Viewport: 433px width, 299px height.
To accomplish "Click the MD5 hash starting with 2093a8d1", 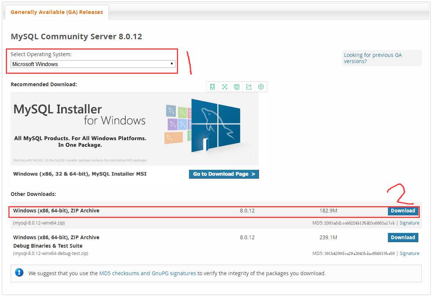I will pos(359,223).
